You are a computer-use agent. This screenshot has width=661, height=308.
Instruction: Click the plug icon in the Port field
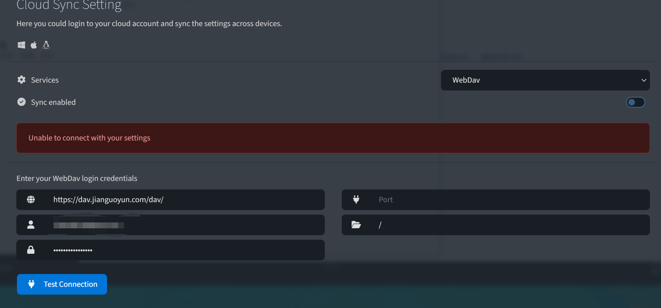356,200
